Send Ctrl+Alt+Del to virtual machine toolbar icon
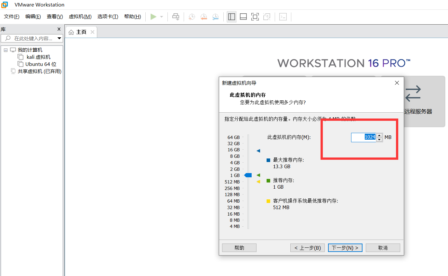 pyautogui.click(x=176, y=17)
